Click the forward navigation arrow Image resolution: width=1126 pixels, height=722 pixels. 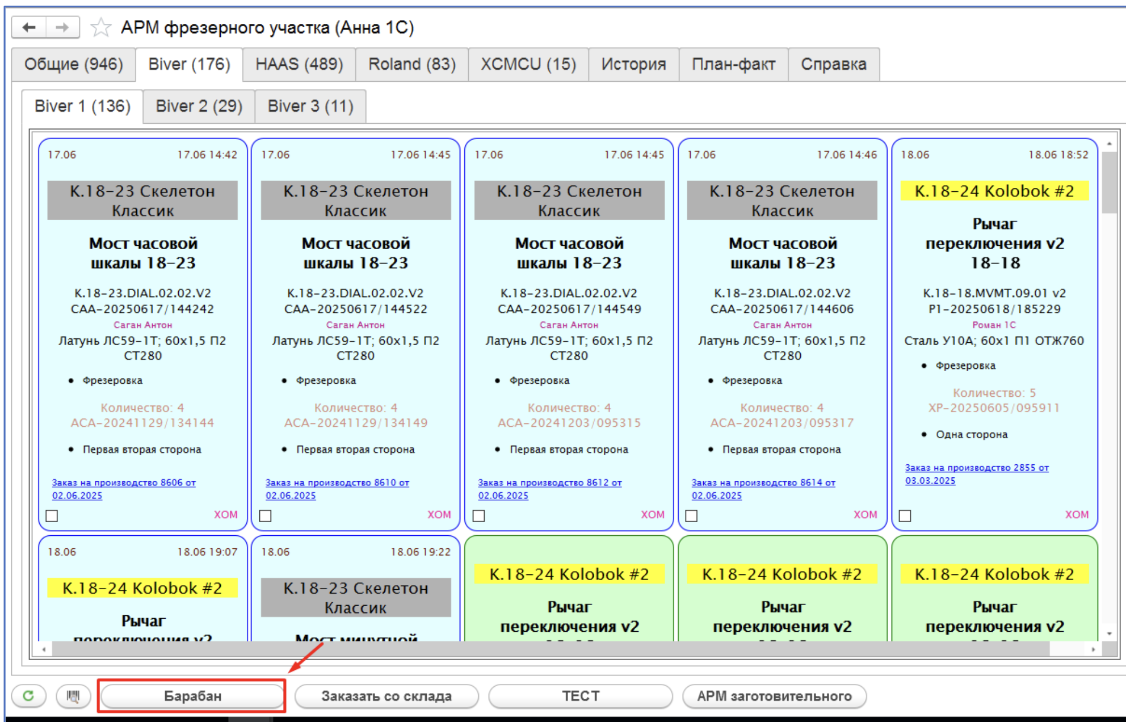[x=62, y=27]
